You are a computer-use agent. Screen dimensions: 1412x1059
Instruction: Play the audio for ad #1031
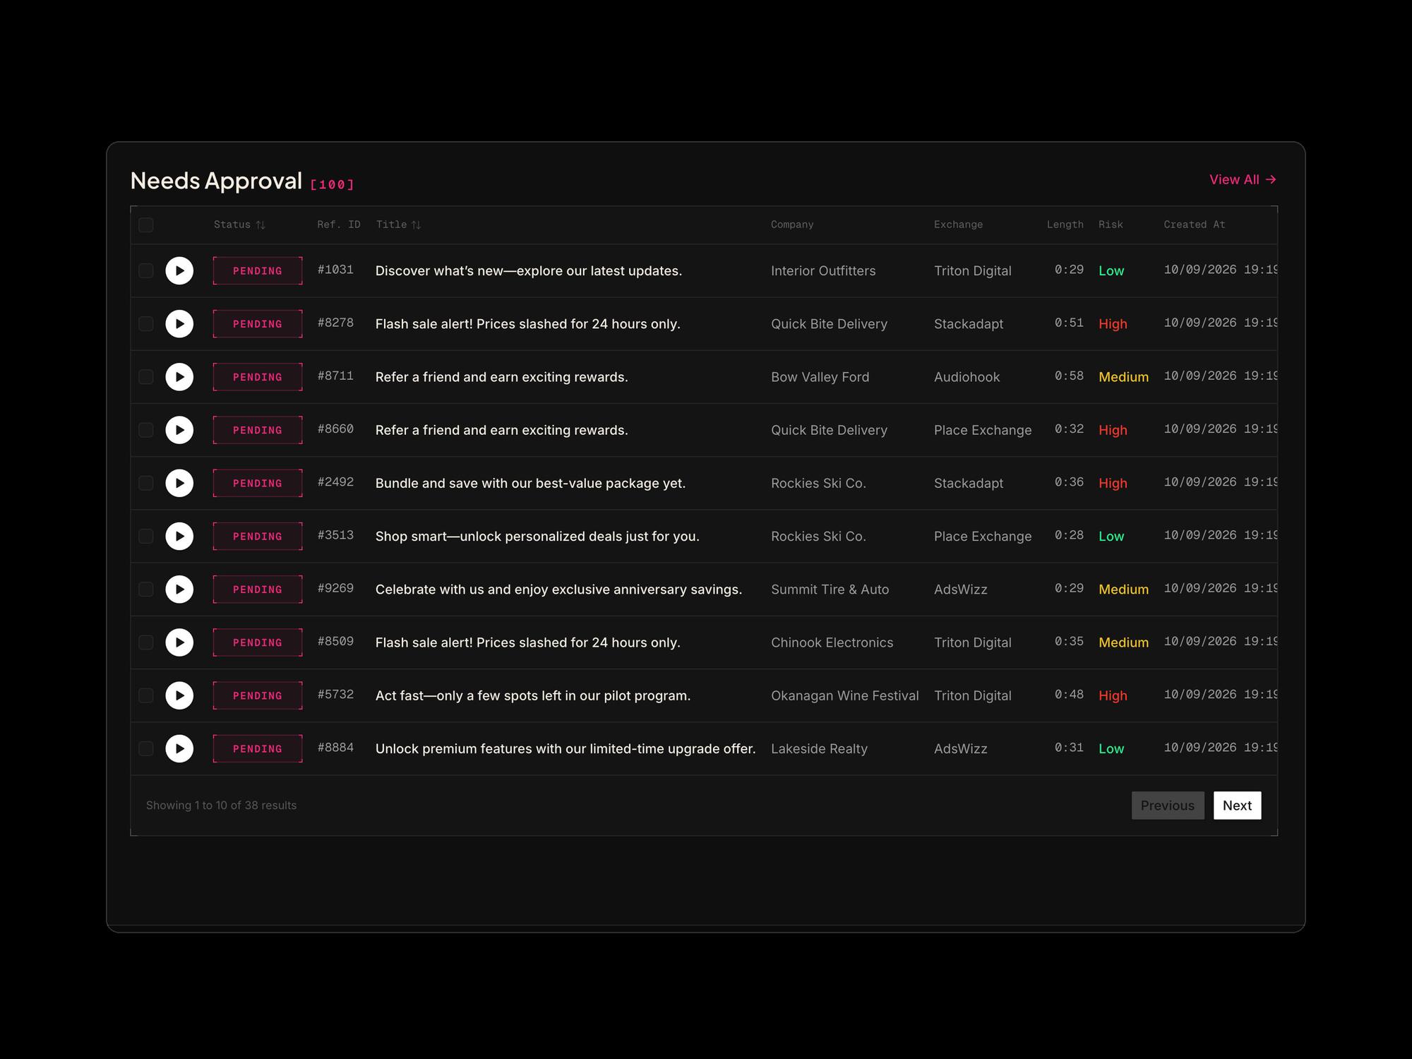(179, 270)
